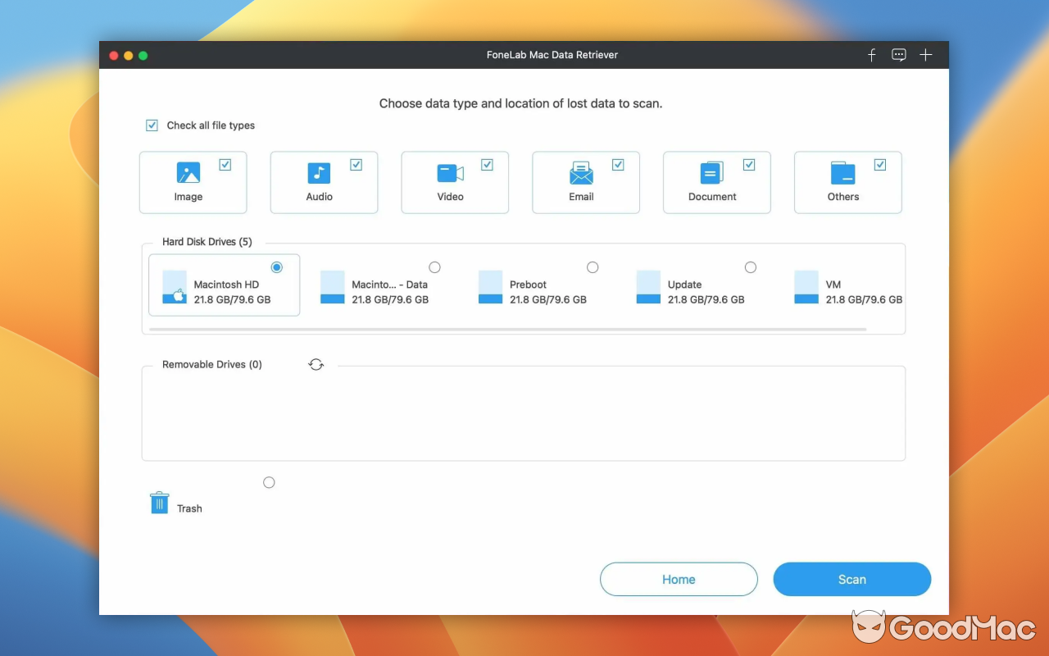Select the Document file type icon
1049x656 pixels.
[x=712, y=173]
